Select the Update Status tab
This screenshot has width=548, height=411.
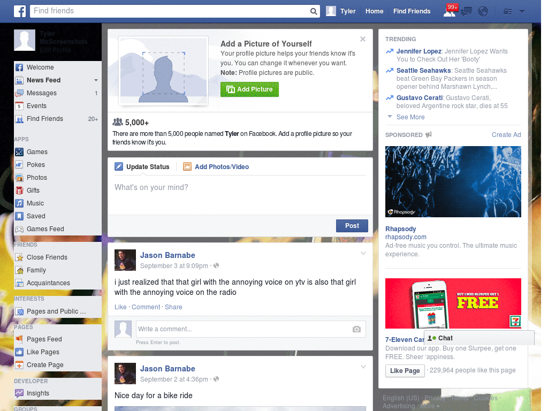[142, 167]
